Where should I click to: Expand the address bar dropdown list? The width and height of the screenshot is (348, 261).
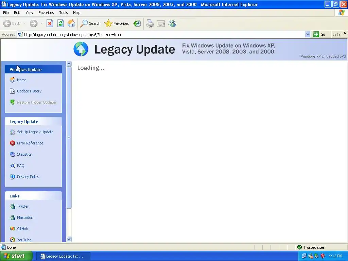click(308, 35)
